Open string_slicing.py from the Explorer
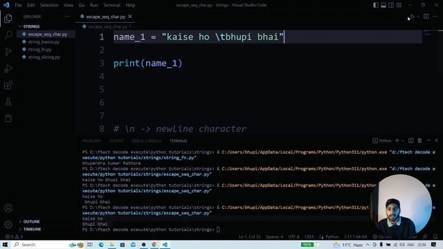Screen dimensions: 443x249 click(44, 57)
